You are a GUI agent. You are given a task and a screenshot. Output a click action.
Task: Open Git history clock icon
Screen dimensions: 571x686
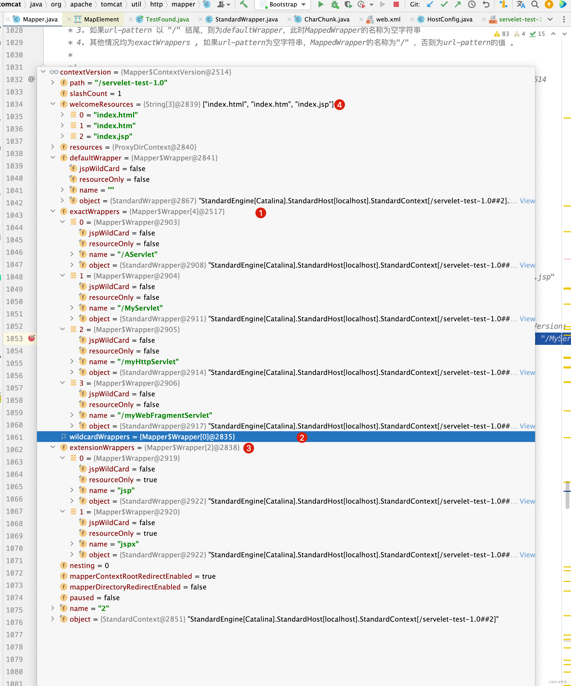[472, 4]
